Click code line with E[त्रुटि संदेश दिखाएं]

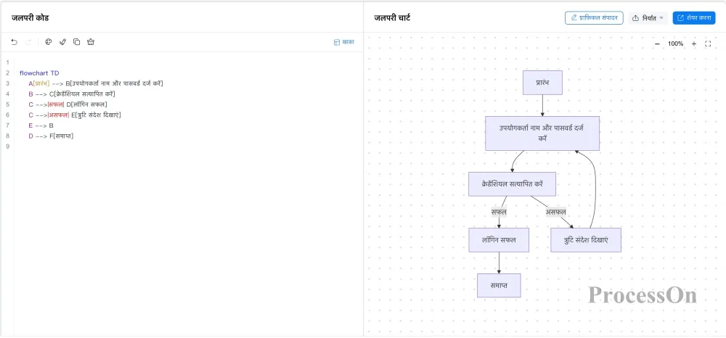75,115
